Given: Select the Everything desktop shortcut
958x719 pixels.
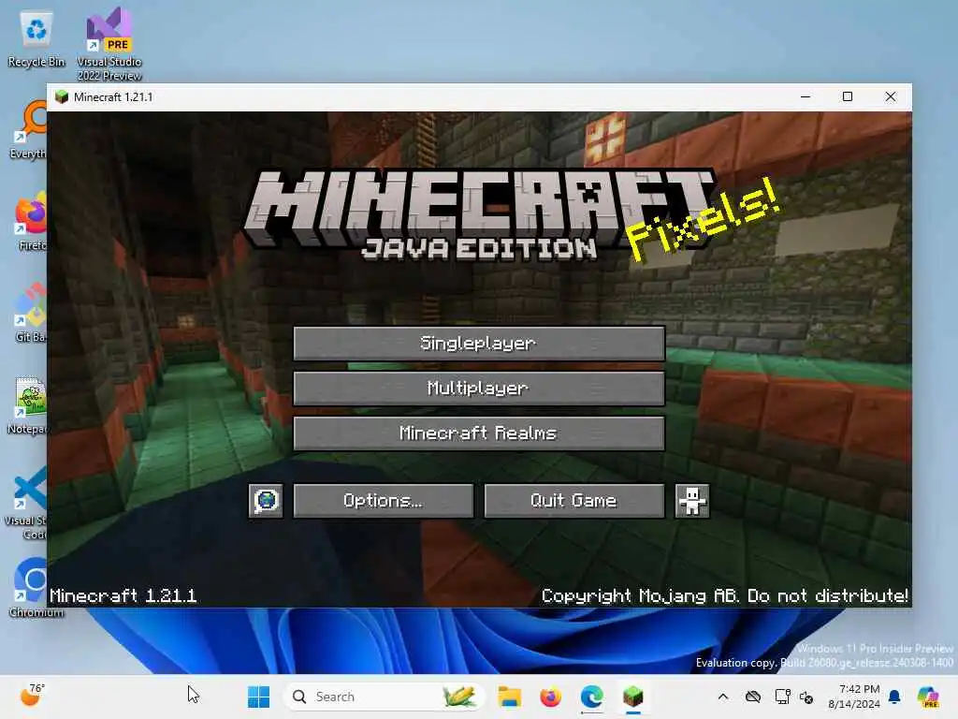Looking at the screenshot, I should (x=28, y=131).
